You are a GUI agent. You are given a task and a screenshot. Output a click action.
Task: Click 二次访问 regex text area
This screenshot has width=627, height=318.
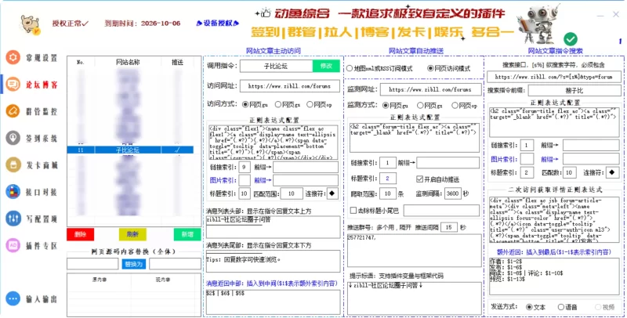tap(555, 219)
